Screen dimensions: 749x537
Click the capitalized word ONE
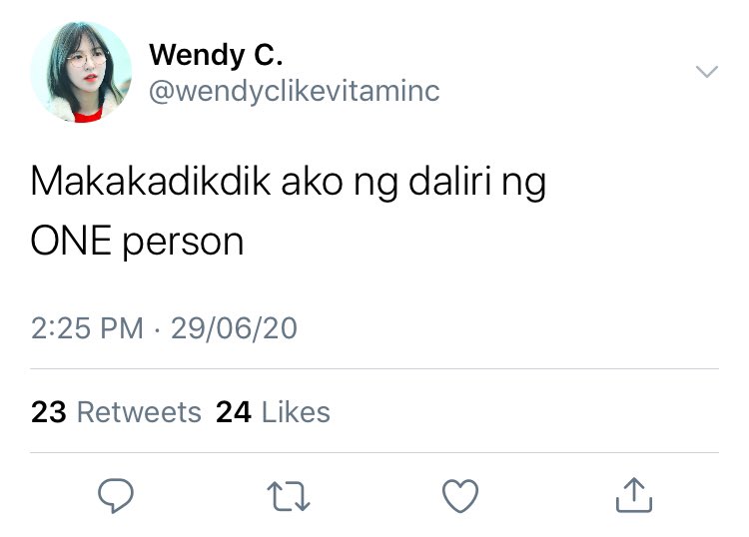(71, 241)
